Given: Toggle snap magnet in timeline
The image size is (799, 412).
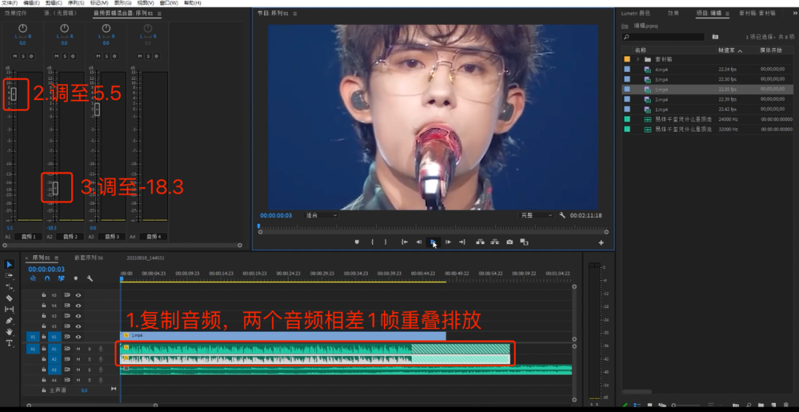Looking at the screenshot, I should (47, 279).
